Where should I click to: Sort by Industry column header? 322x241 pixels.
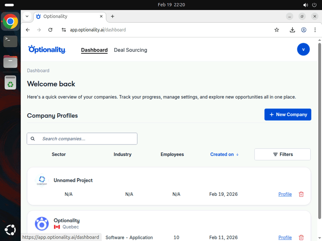coord(123,154)
